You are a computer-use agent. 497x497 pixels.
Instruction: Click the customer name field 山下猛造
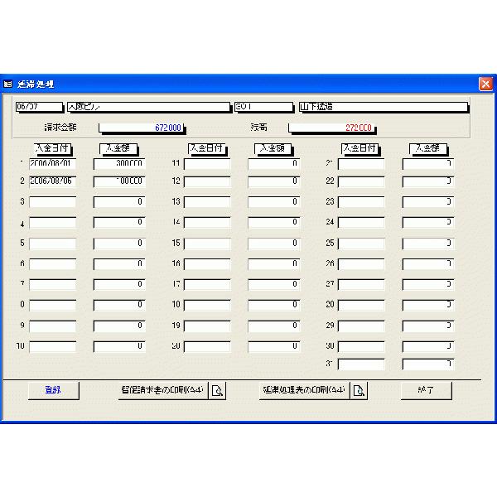pyautogui.click(x=383, y=107)
